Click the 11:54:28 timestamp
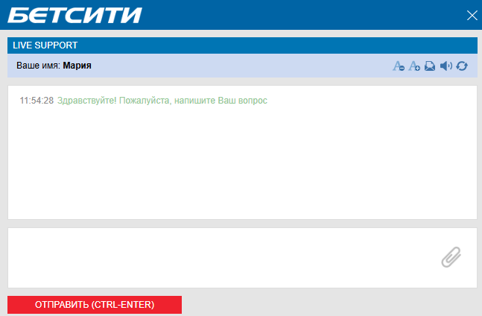 pyautogui.click(x=37, y=101)
